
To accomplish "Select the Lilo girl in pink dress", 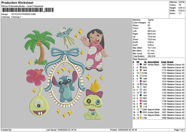I will [94, 50].
